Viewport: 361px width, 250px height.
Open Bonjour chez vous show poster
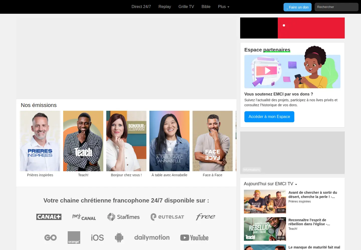pos(126,141)
